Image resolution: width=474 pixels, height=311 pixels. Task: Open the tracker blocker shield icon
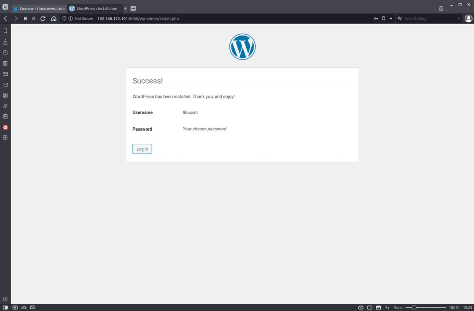[64, 18]
